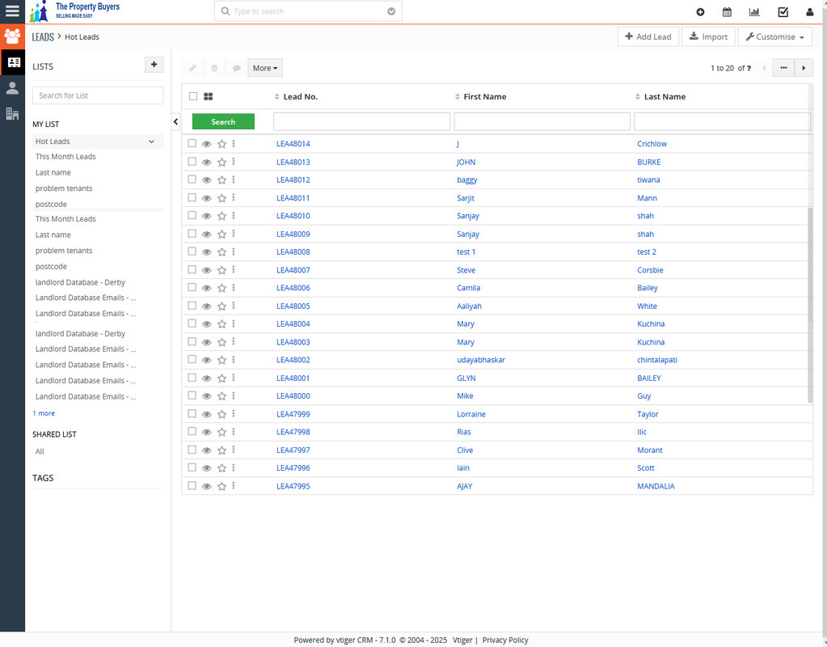The height and width of the screenshot is (647, 827).
Task: Open the Reports chart icon
Action: coord(754,12)
